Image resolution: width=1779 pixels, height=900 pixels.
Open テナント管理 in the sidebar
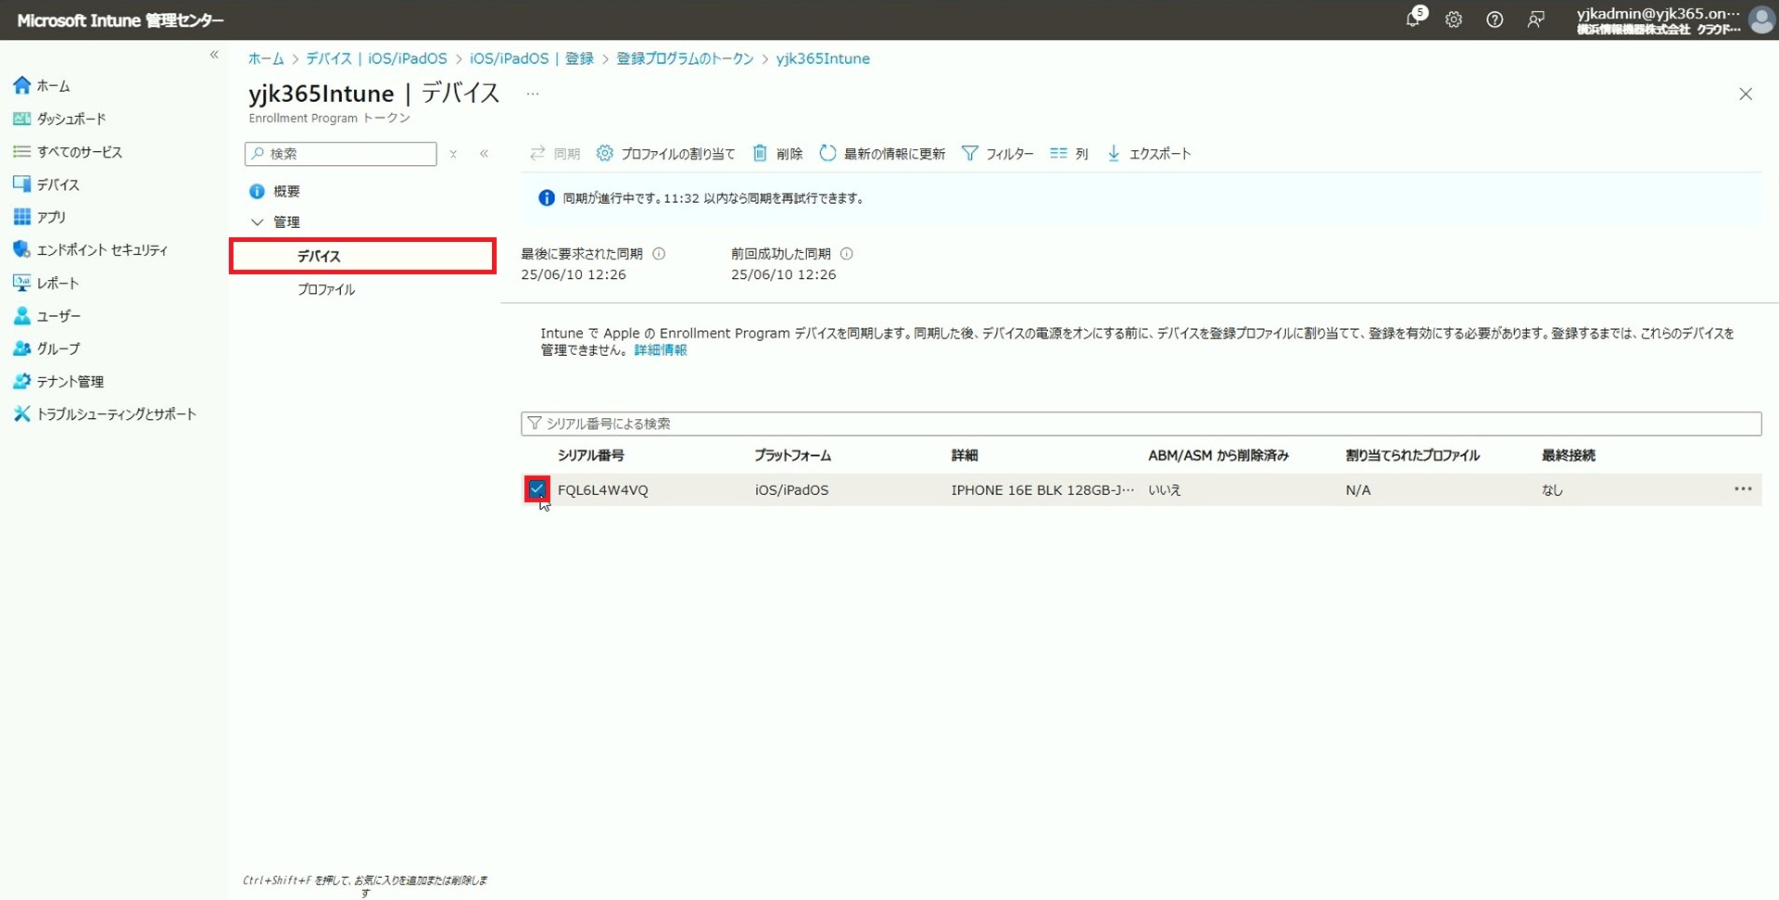(x=58, y=381)
